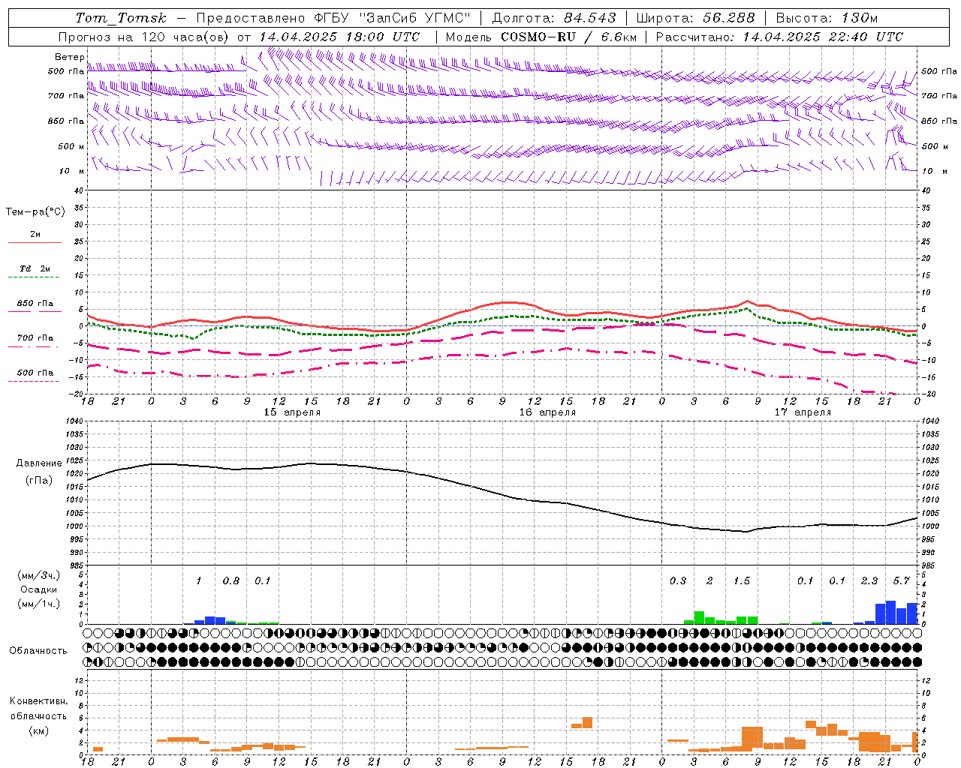
Task: Select the model name COSMO-RU / 6.6км
Action: click(569, 37)
